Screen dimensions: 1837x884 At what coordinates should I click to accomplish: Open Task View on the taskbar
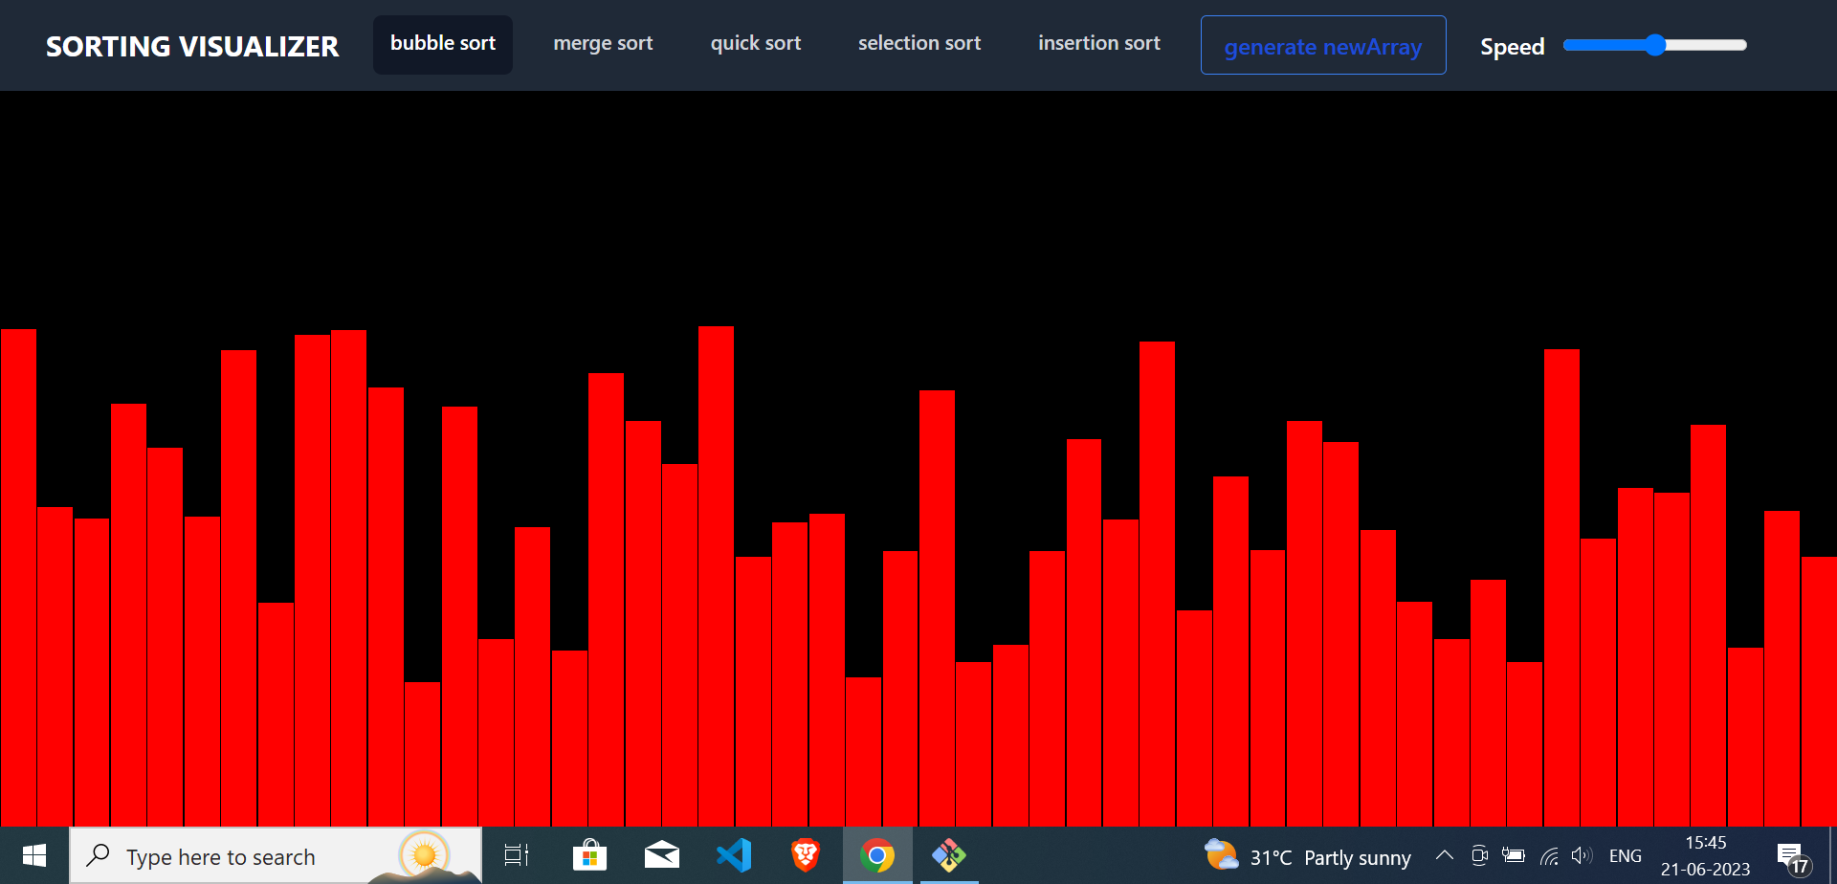click(516, 855)
